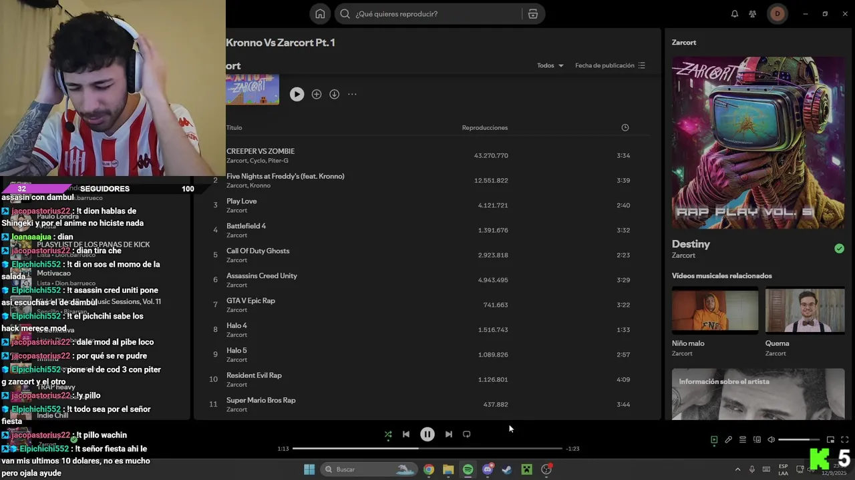Image resolution: width=855 pixels, height=480 pixels.
Task: Open OBS Studio from taskbar
Action: 546,469
